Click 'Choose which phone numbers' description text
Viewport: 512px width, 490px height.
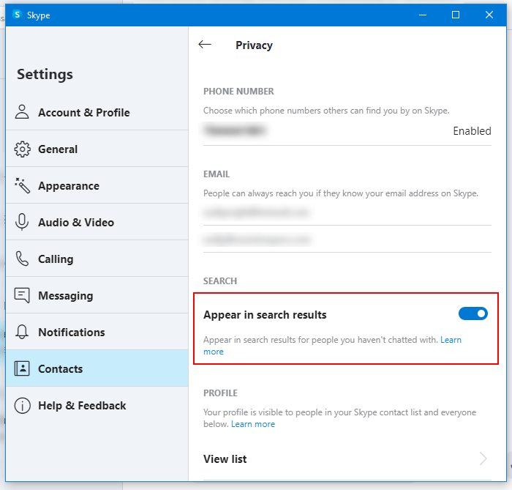(x=326, y=111)
